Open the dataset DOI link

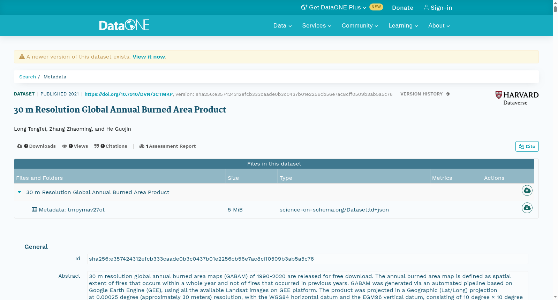click(129, 94)
